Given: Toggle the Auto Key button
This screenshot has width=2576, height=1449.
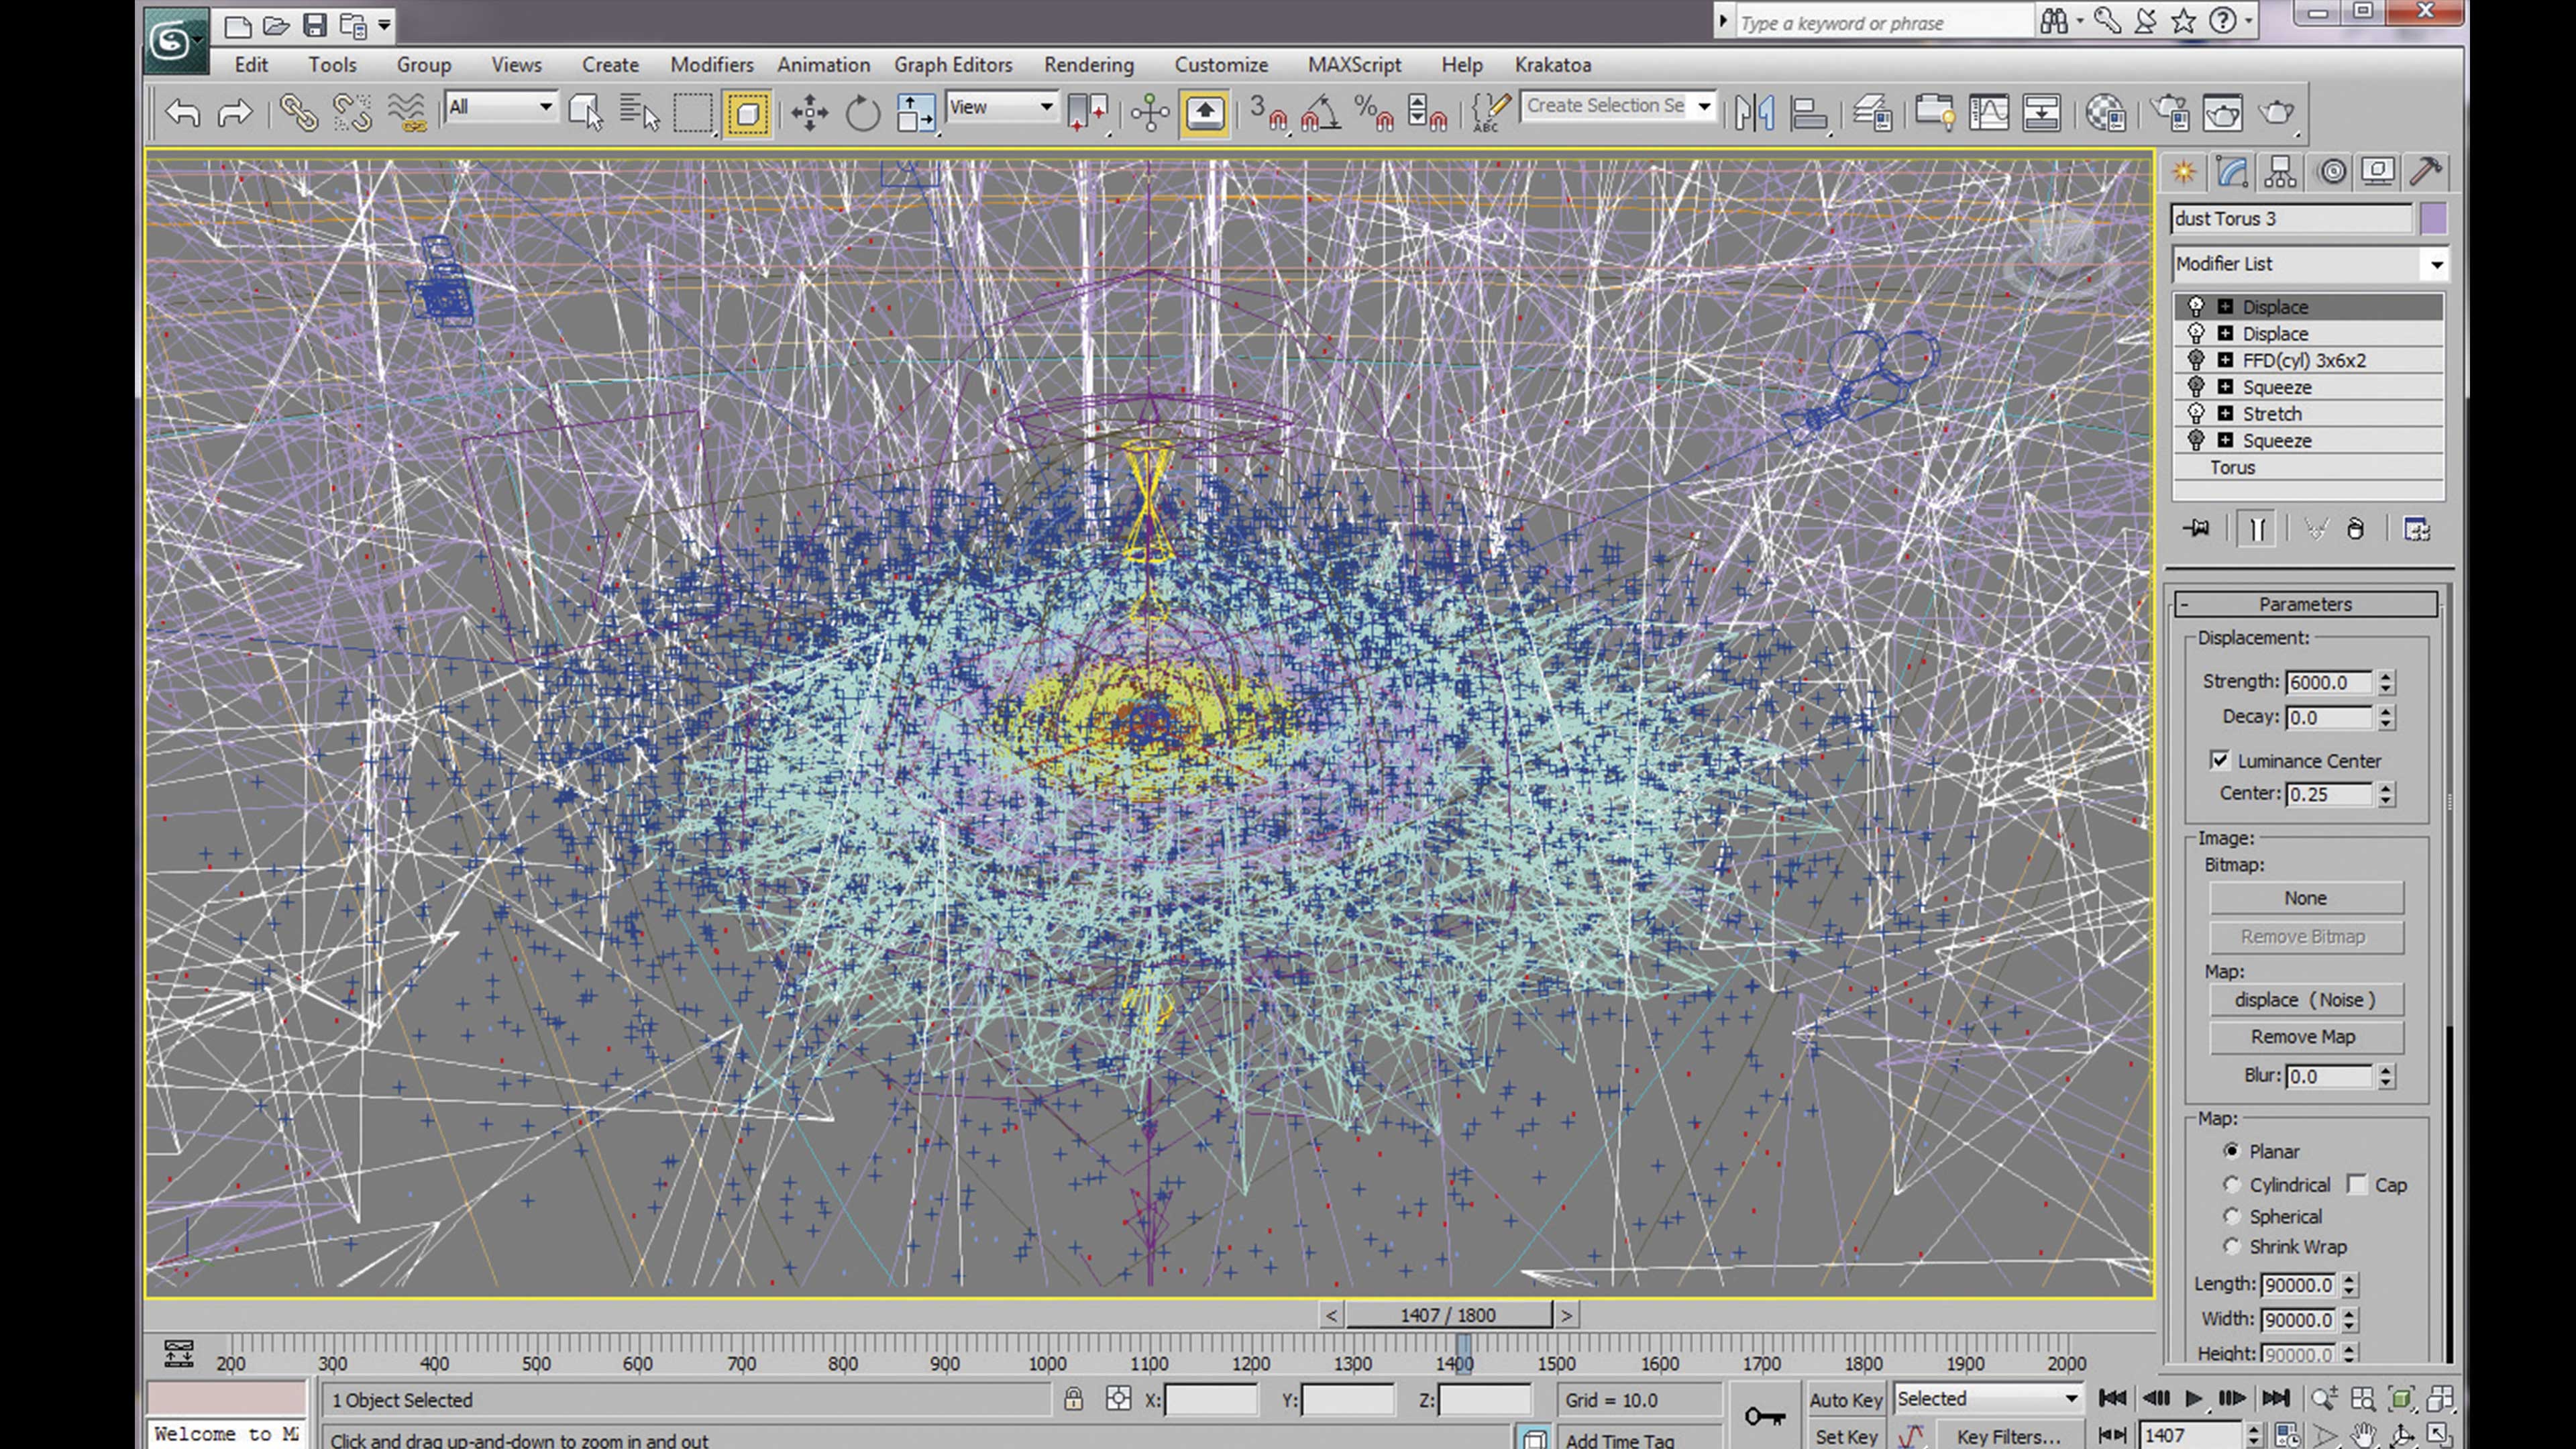Looking at the screenshot, I should 1845,1399.
